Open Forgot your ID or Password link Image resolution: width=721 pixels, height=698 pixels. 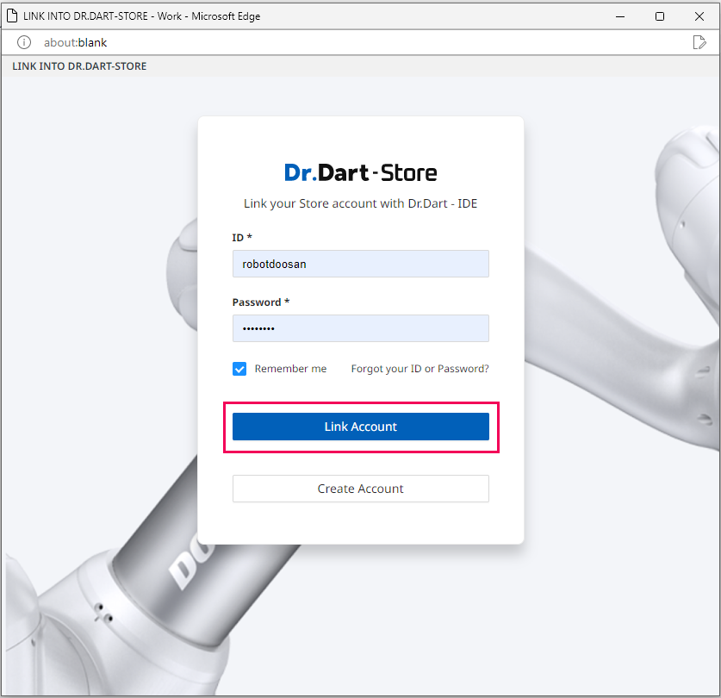(x=420, y=369)
